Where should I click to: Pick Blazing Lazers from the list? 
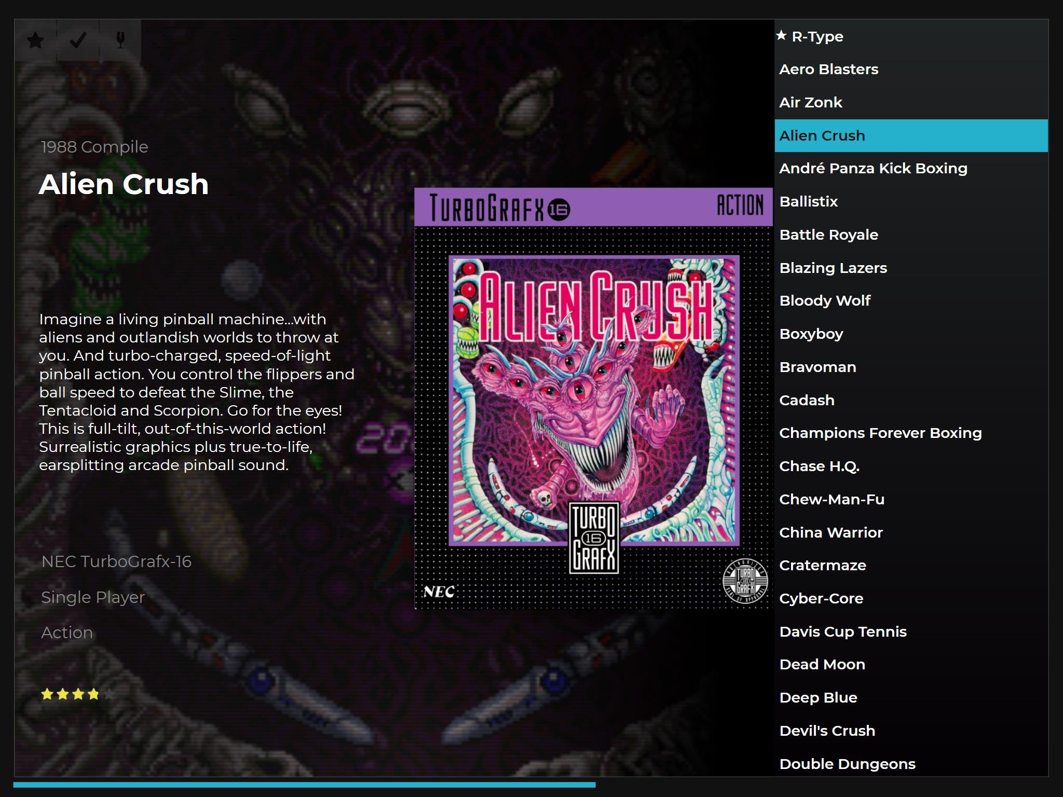point(833,268)
